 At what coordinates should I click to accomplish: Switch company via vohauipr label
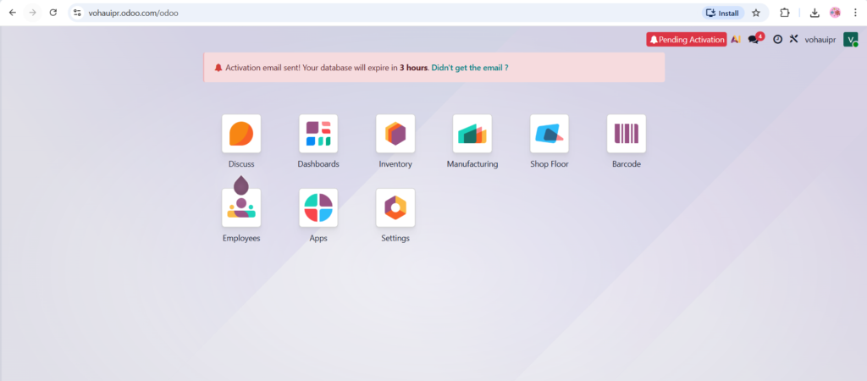[x=820, y=40]
